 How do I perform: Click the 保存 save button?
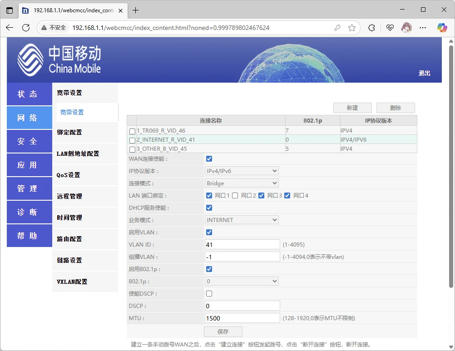tap(223, 331)
